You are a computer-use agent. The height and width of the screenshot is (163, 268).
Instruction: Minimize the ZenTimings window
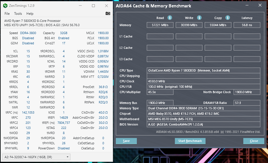80,6
